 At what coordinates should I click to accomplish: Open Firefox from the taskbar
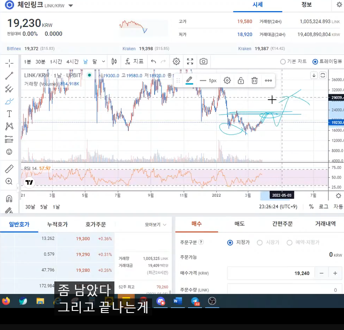point(6,301)
